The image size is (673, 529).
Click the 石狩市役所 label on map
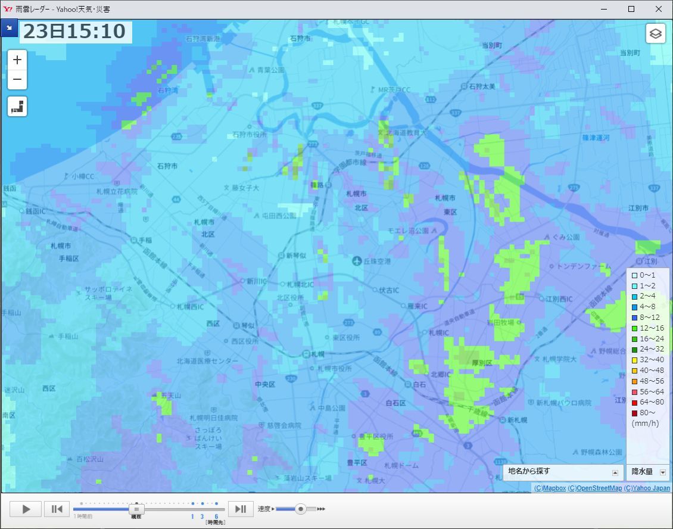coord(250,135)
